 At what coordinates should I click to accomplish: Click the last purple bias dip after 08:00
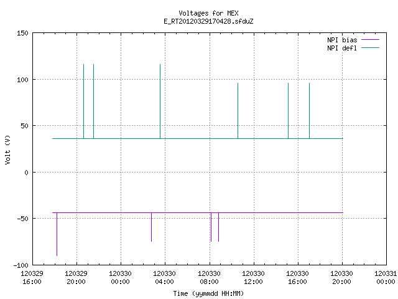[218, 227]
